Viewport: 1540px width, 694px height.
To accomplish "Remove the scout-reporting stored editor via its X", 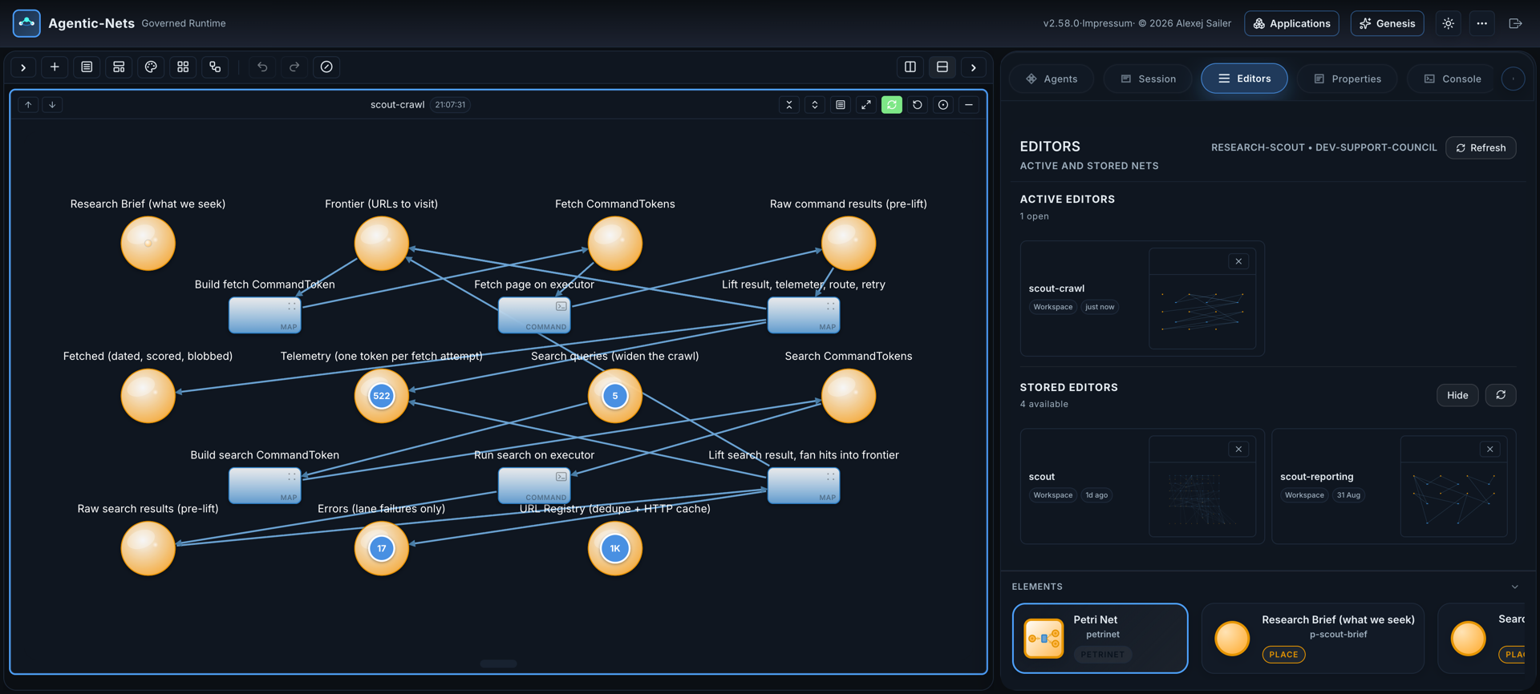I will 1490,450.
